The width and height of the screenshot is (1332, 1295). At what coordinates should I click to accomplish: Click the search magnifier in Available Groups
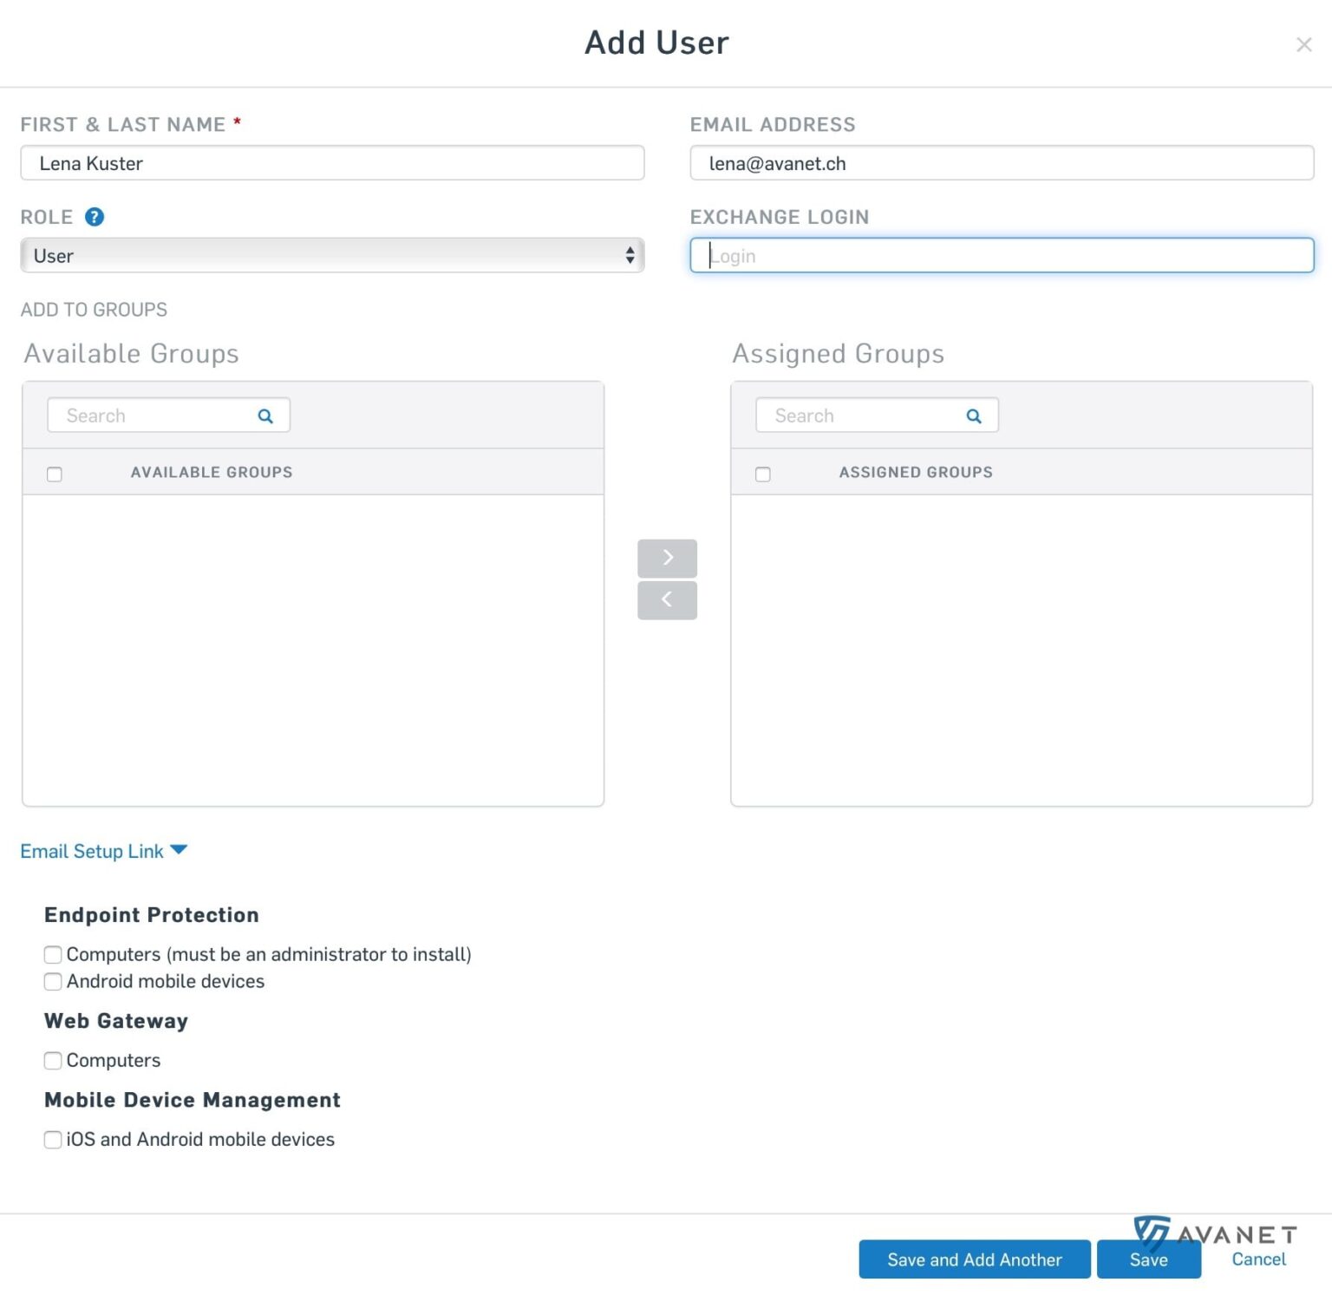point(264,415)
